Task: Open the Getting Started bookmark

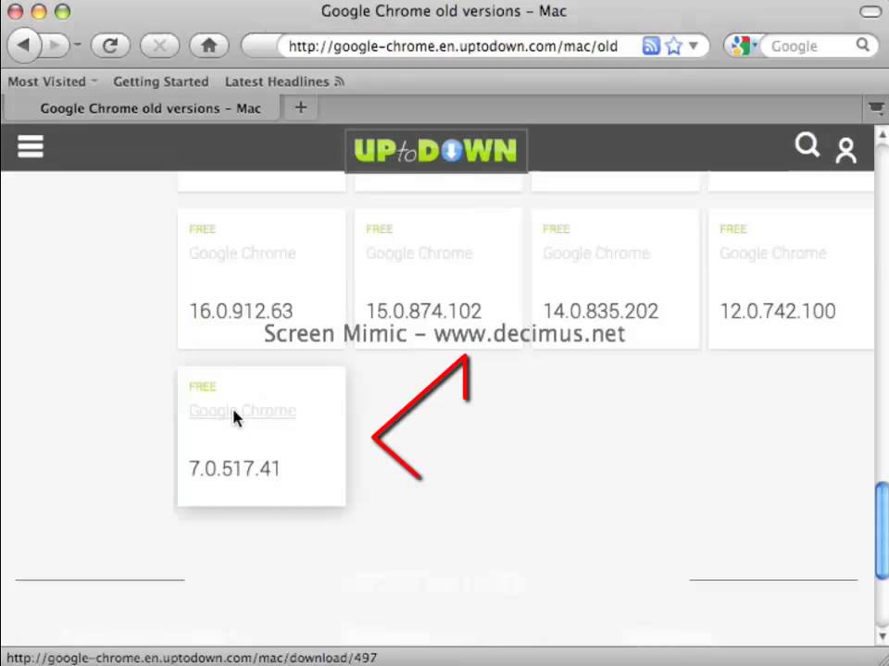Action: (x=161, y=81)
